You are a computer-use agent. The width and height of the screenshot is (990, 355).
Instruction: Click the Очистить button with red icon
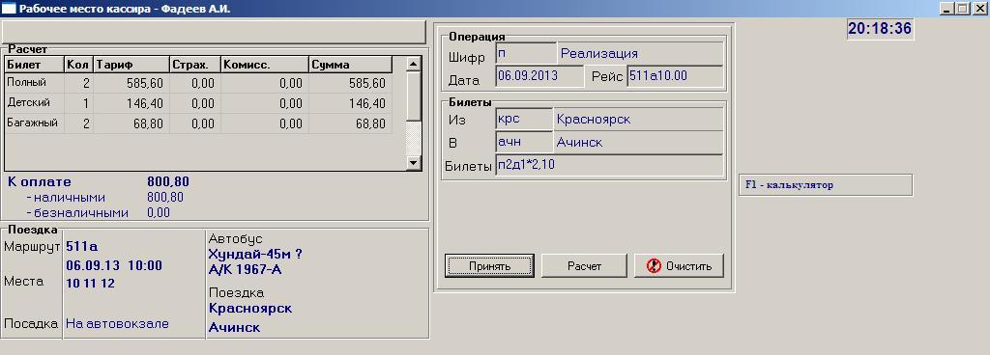click(679, 265)
